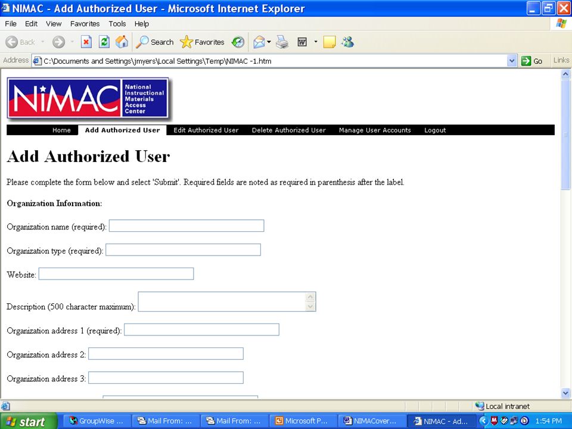Stop page loading with red X icon
Screen dimensions: 572x429
tap(86, 42)
